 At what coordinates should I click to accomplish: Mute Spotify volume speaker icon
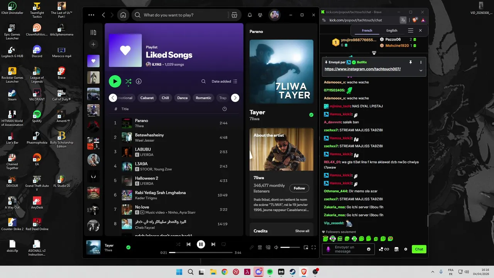(276, 247)
